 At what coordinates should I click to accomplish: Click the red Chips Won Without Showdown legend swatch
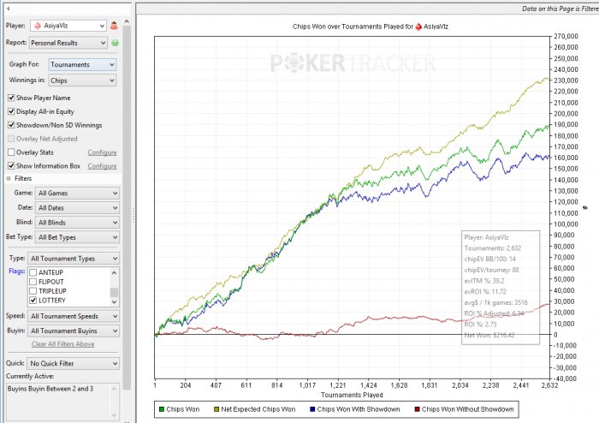tap(417, 409)
